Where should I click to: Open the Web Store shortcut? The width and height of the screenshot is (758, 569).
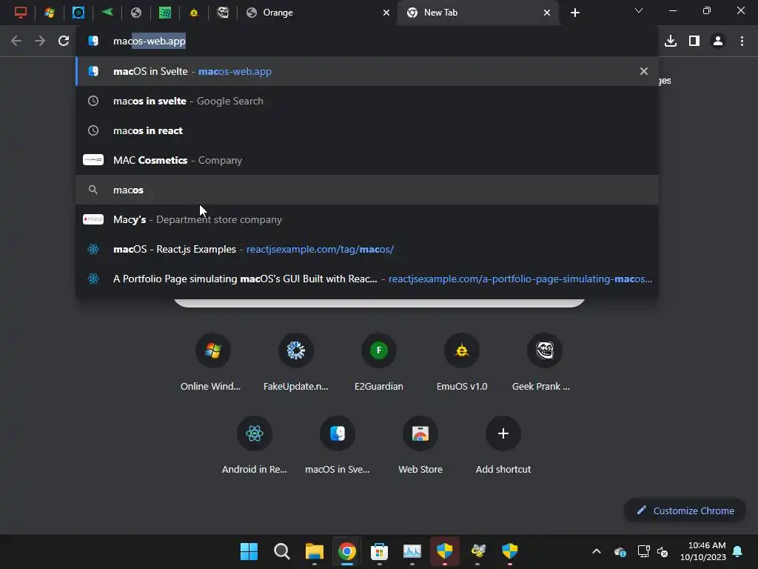(420, 445)
